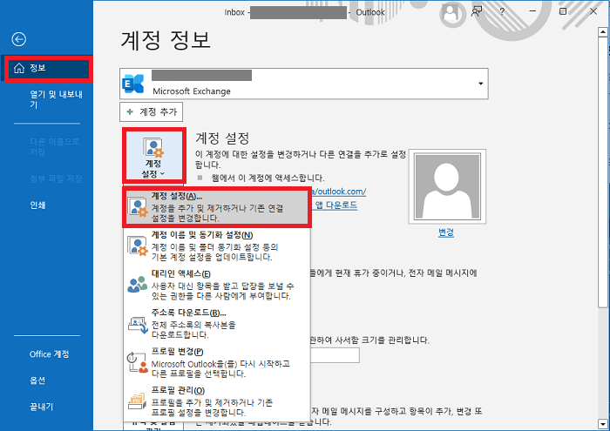Click the scrollbar up arrow
Viewport: 610px width, 431px height.
coord(603,32)
